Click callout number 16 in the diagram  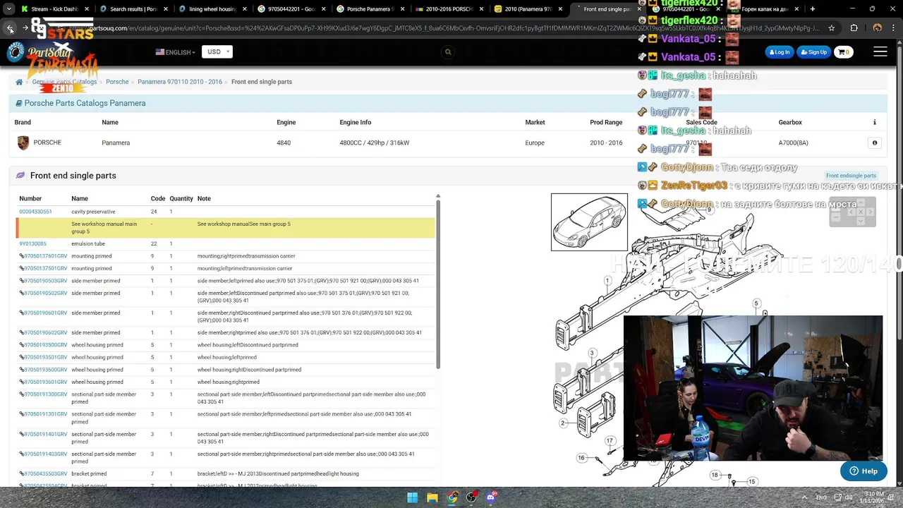(x=581, y=458)
